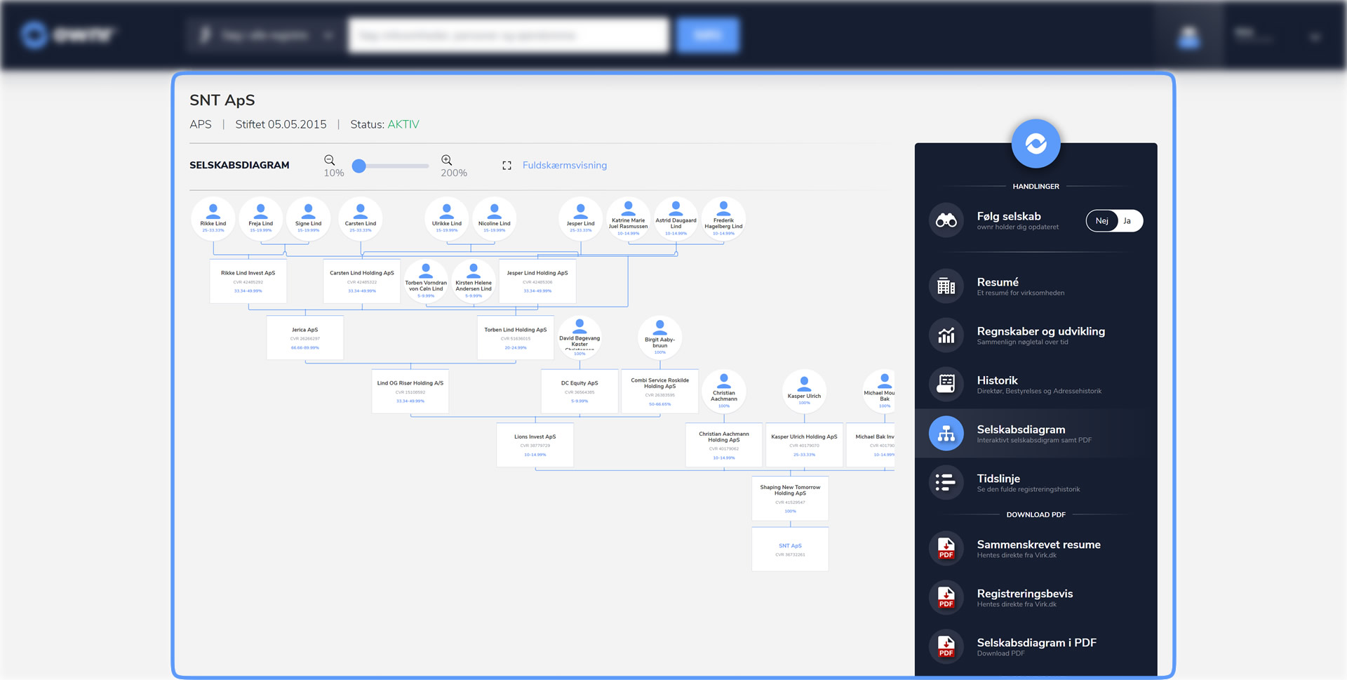The height and width of the screenshot is (680, 1347).
Task: Open the Jesper Lind Holding ApS box
Action: click(x=537, y=281)
